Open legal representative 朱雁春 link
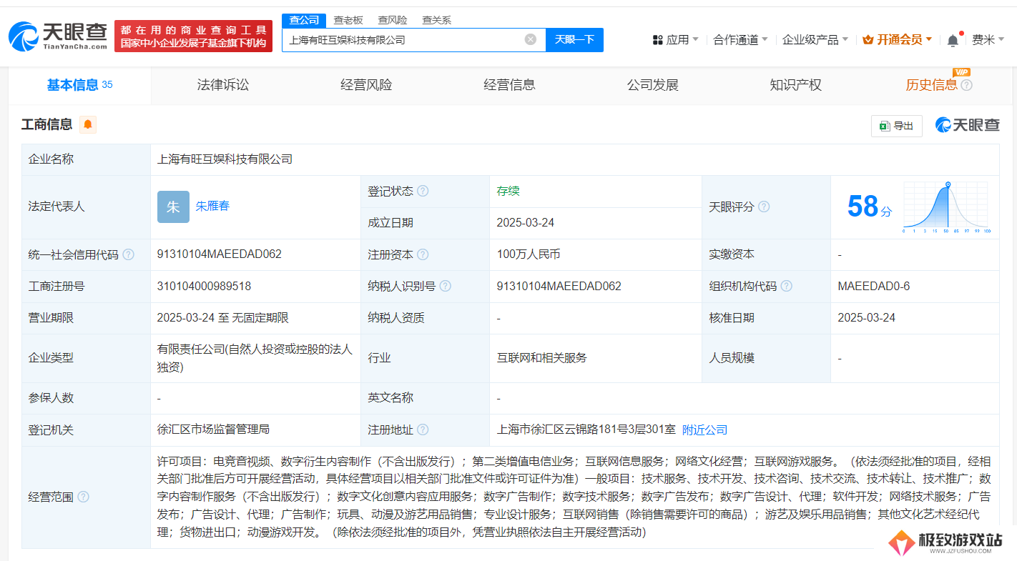 (212, 206)
